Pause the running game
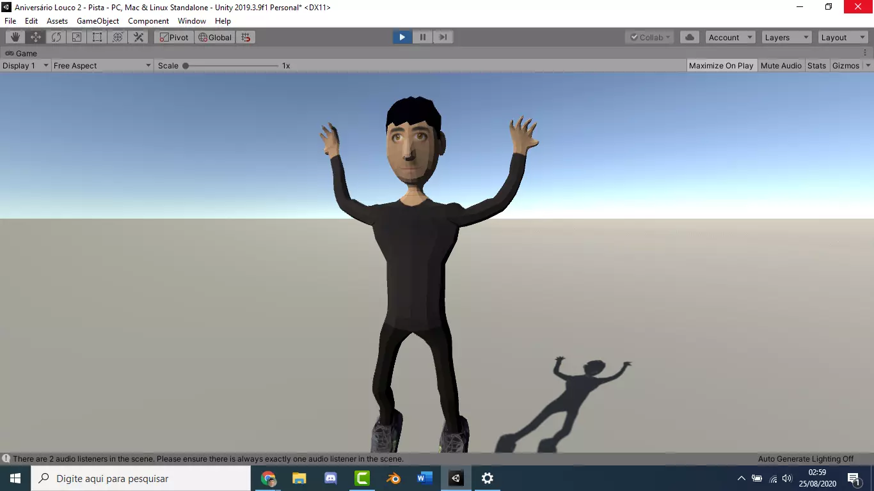 (x=422, y=37)
